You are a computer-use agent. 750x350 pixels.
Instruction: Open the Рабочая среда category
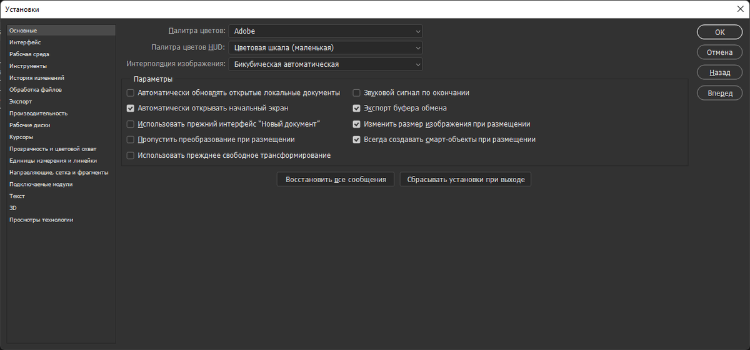pos(61,54)
